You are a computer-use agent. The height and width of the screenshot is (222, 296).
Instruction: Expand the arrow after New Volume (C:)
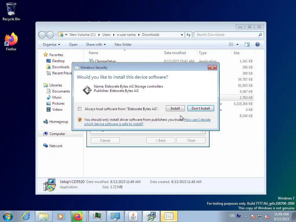tap(99, 35)
